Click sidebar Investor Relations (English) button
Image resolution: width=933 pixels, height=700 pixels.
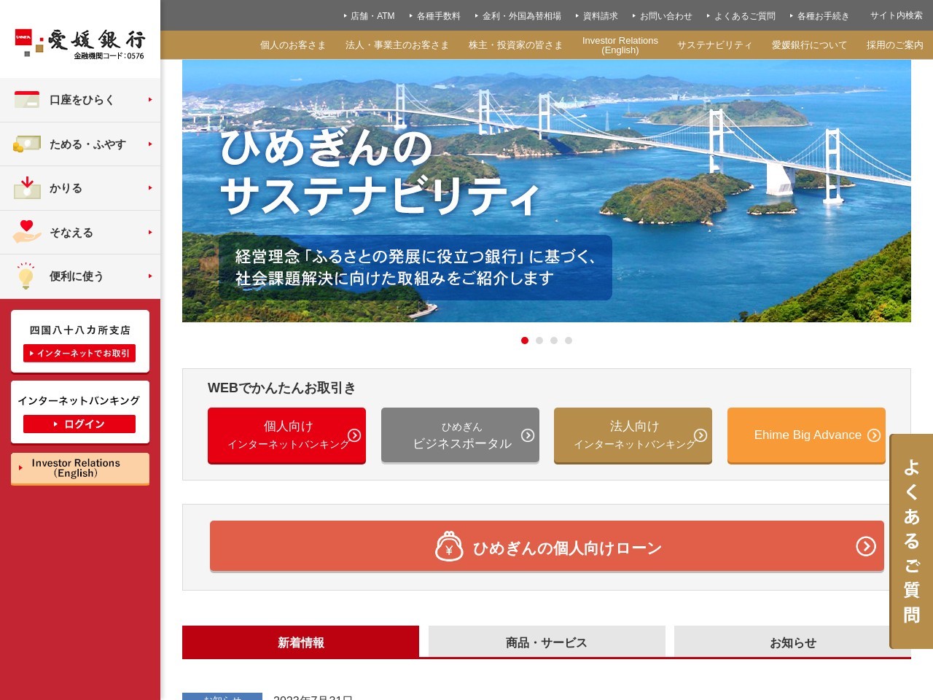click(80, 468)
